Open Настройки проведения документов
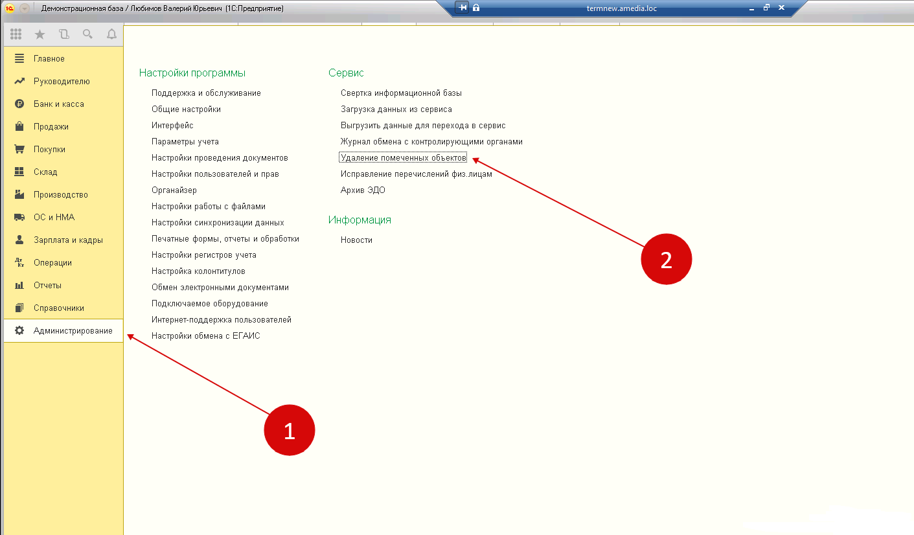This screenshot has height=535, width=914. (x=220, y=157)
